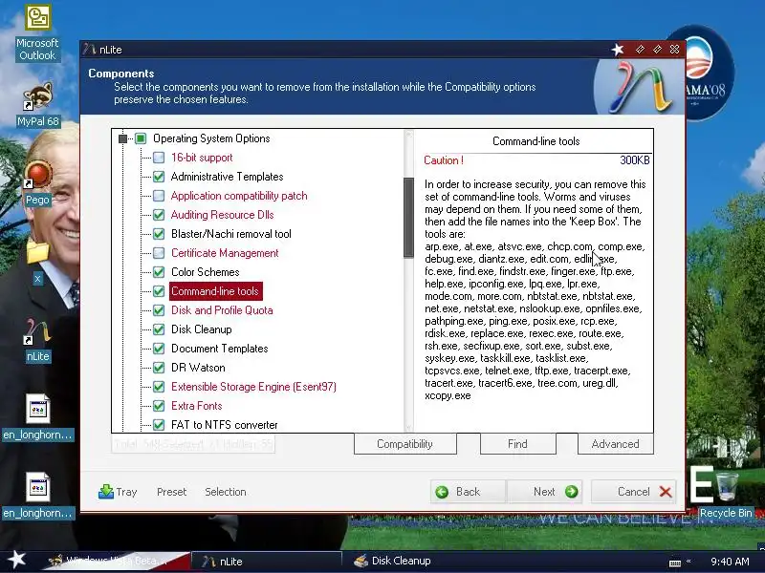Image resolution: width=765 pixels, height=573 pixels.
Task: Click the Compatibility button
Action: [404, 444]
